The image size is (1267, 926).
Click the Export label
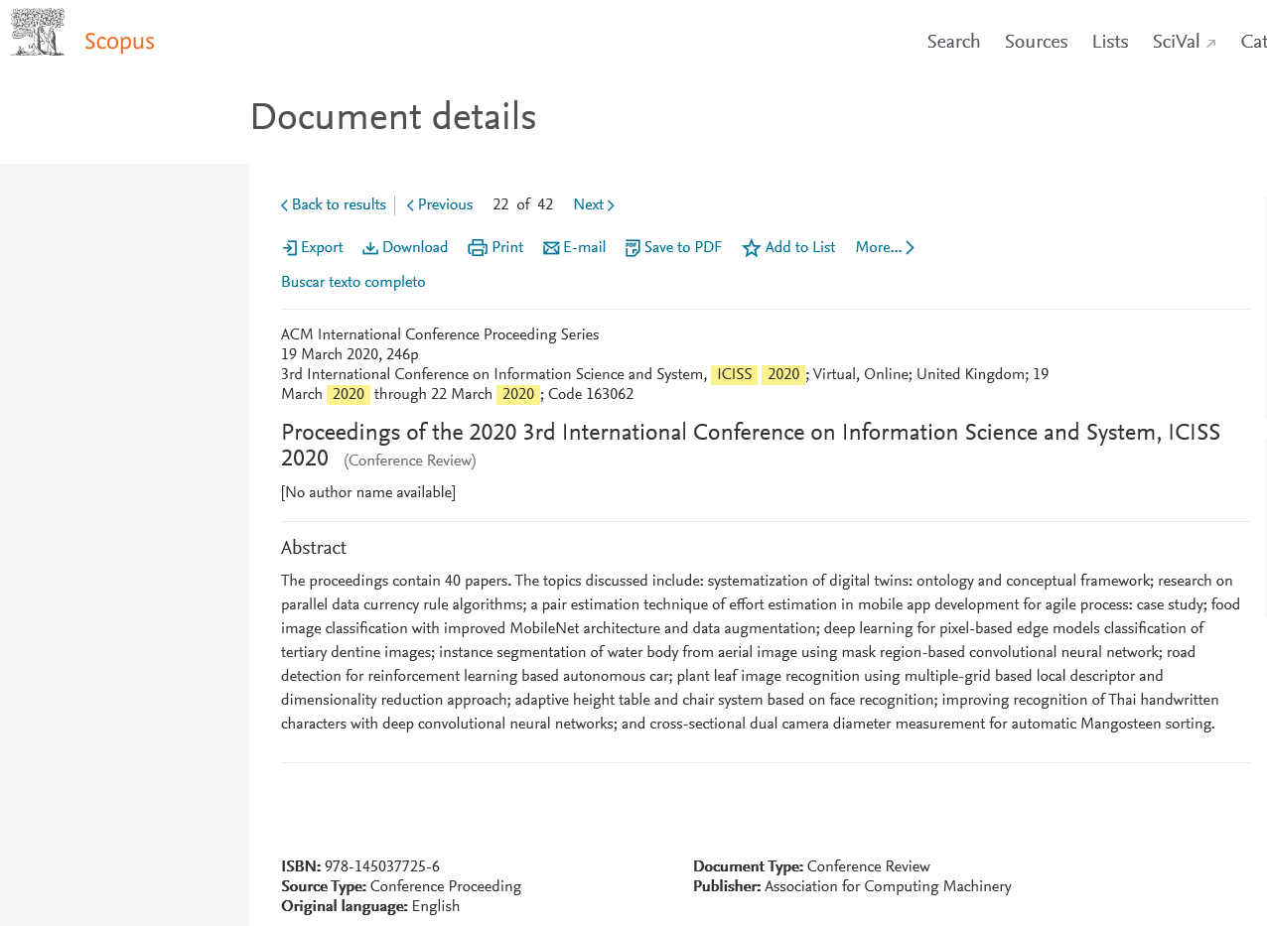pyautogui.click(x=322, y=248)
